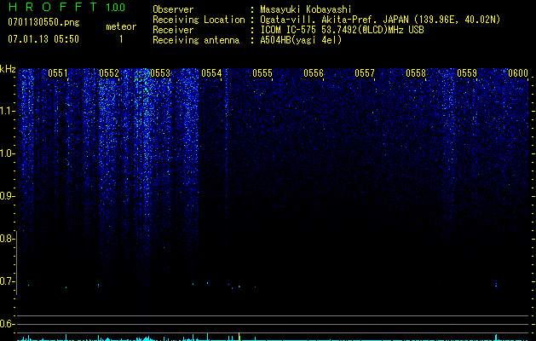Viewport: 536px width, 341px height.
Task: Click the 0.7 kHz axis label
Action: click(6, 281)
